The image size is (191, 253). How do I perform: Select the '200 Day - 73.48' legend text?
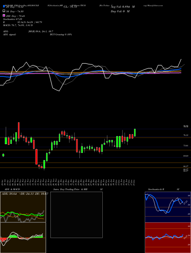tap(15, 16)
